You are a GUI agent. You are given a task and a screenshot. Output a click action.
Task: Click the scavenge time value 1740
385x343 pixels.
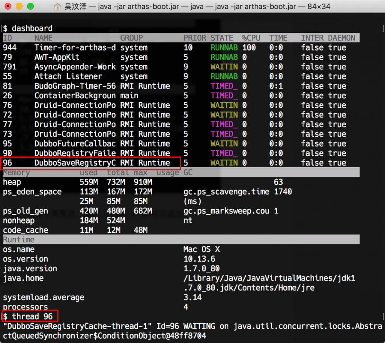[x=283, y=192]
